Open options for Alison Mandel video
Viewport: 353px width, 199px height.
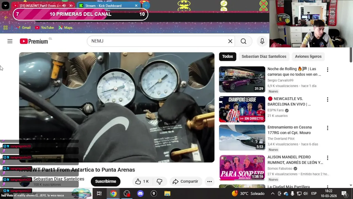[x=327, y=158]
